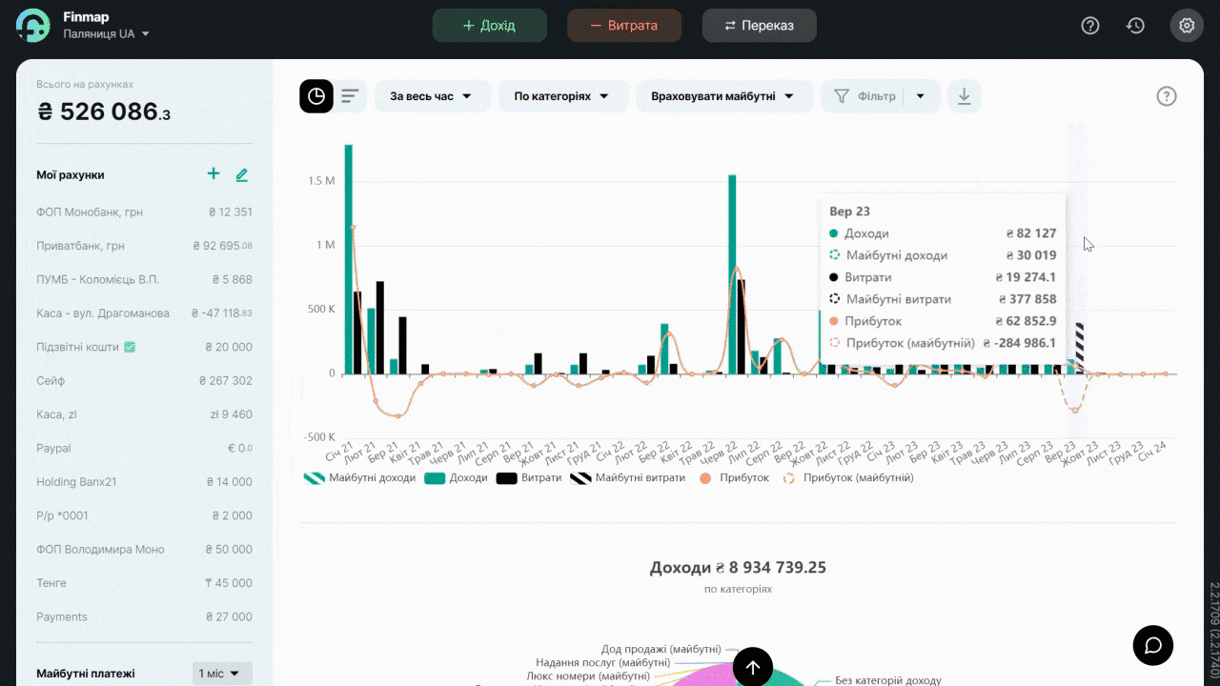Toggle Прибуток legend series
Screen dimensions: 1220x686
tap(734, 477)
